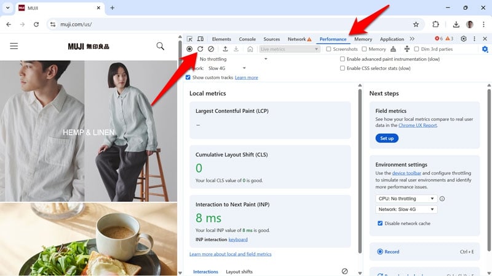The image size is (492, 276).
Task: Open the Slow 4G network dropdown in capture settings
Action: point(226,68)
